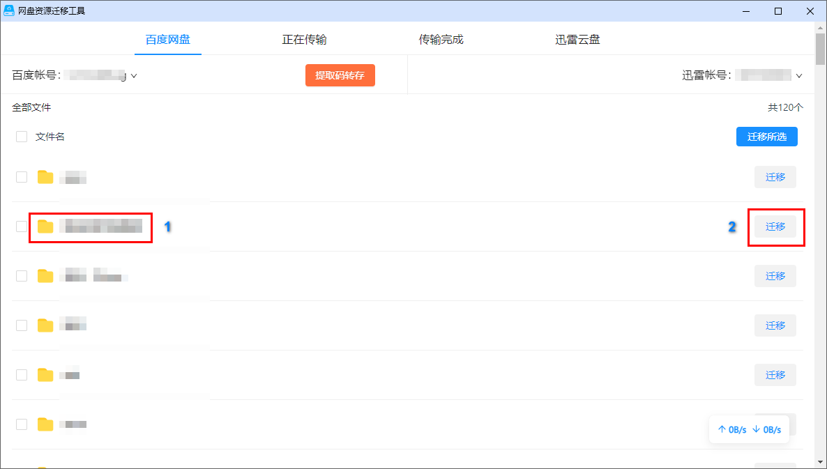Click 迁移 for the first folder row

tap(775, 177)
